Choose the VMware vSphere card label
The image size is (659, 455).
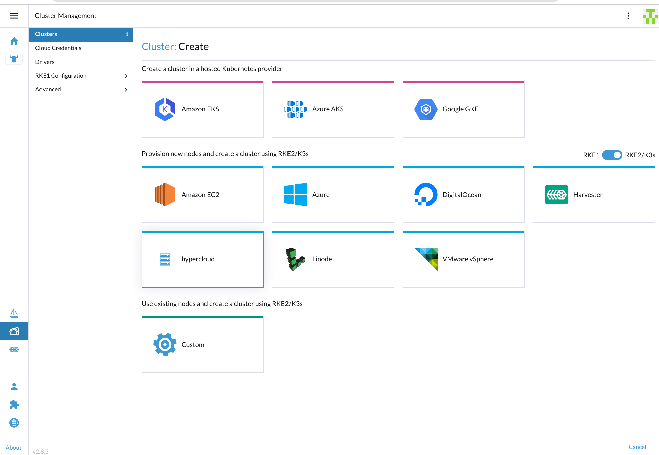click(468, 259)
